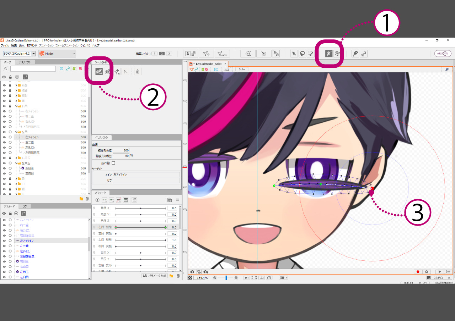Click the red record button below canvas
The height and width of the screenshot is (321, 455).
418,272
